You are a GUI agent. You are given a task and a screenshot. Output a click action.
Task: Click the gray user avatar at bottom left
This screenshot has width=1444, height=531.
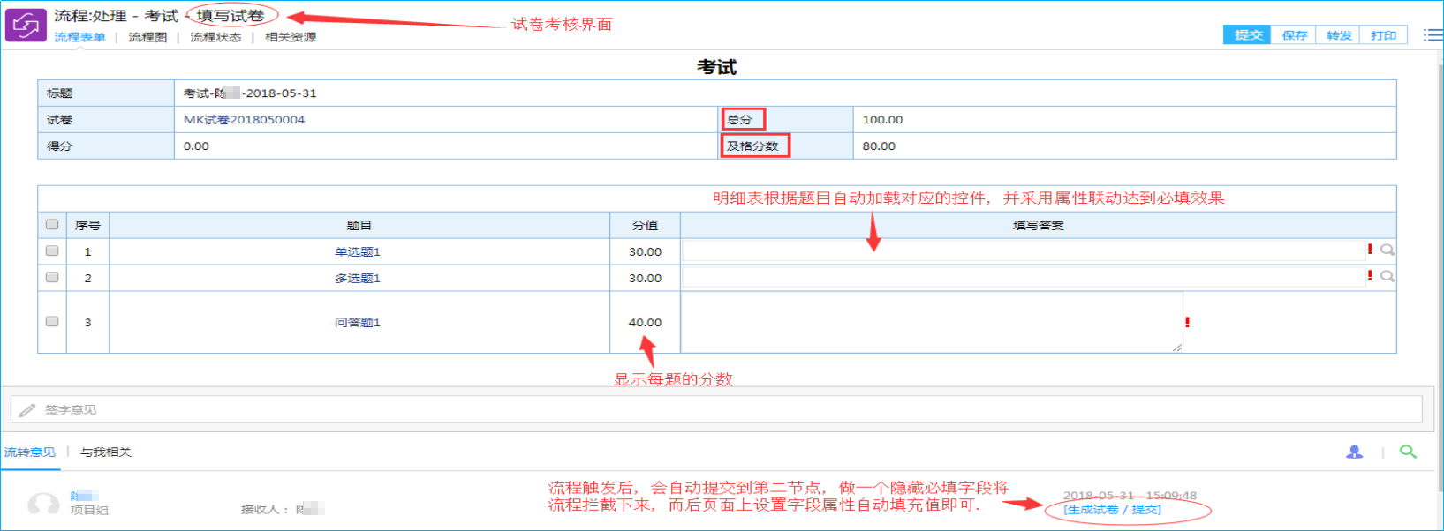coord(43,505)
